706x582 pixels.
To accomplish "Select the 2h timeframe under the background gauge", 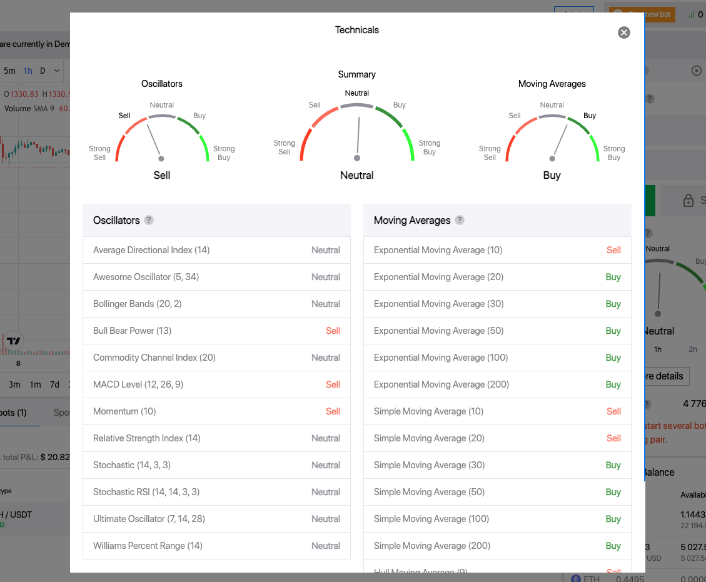I will coord(692,349).
